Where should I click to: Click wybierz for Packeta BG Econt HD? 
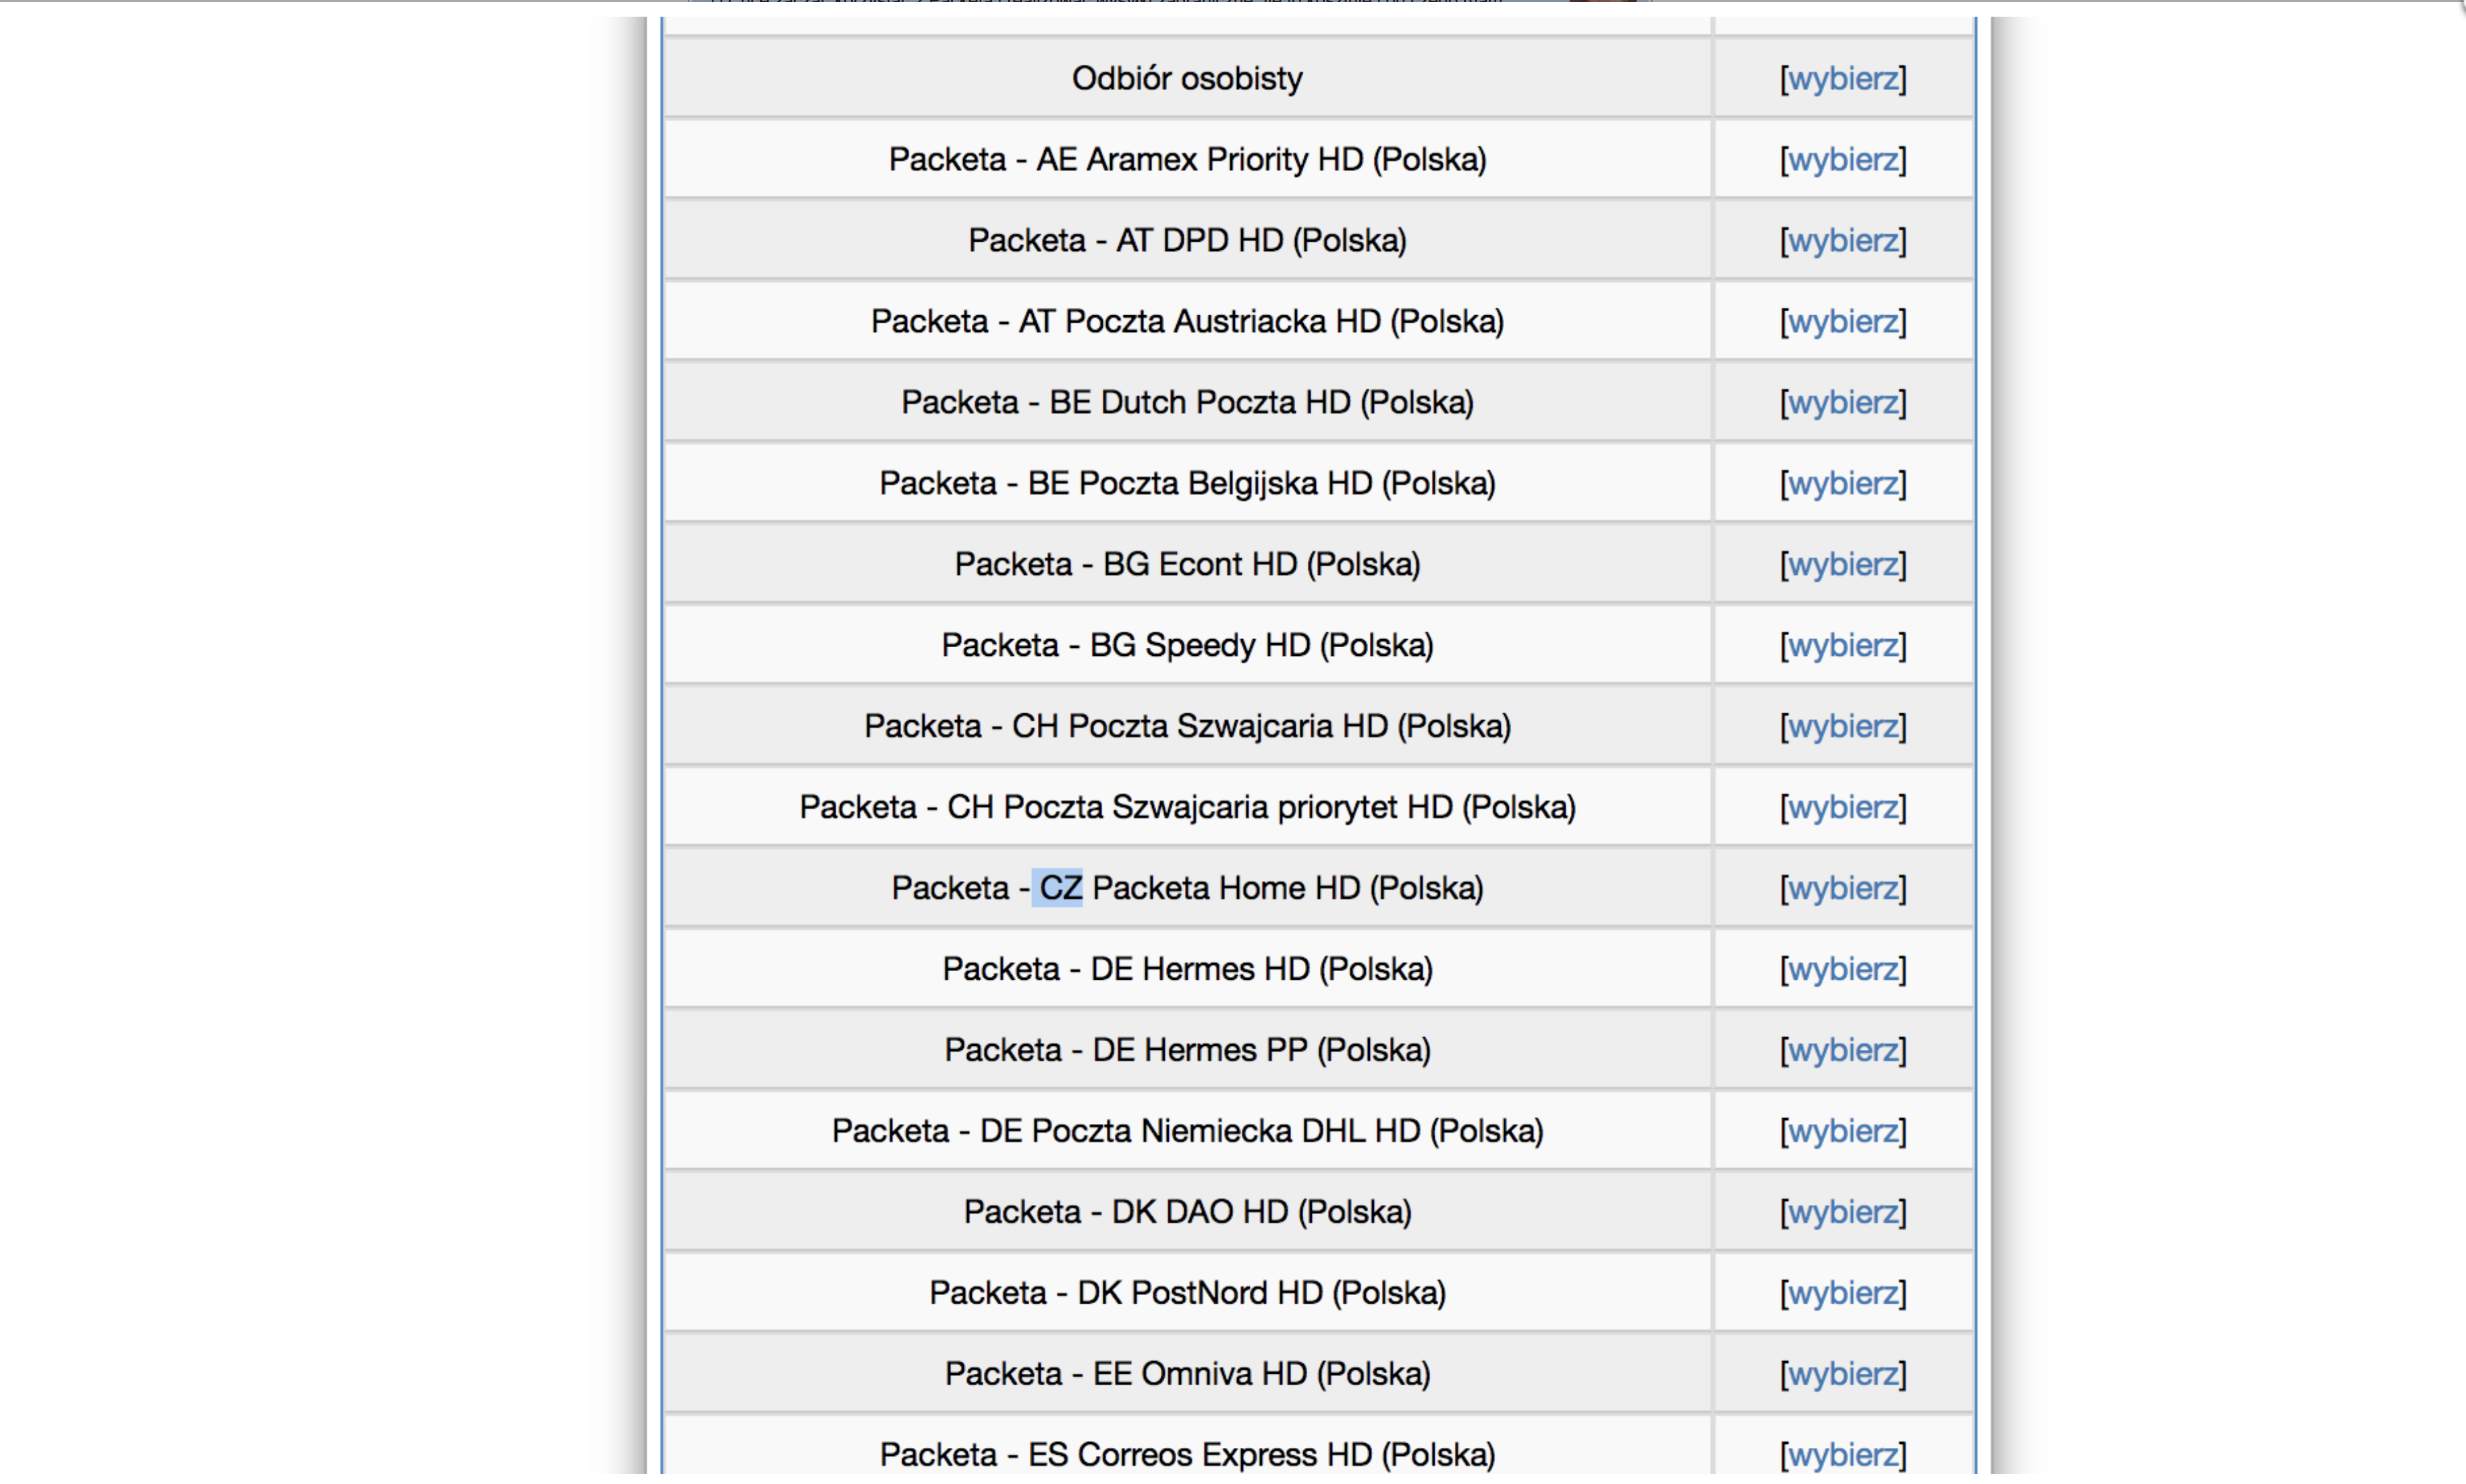pyautogui.click(x=1842, y=565)
